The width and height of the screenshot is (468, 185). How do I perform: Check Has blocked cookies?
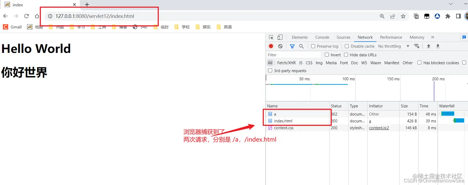419,62
